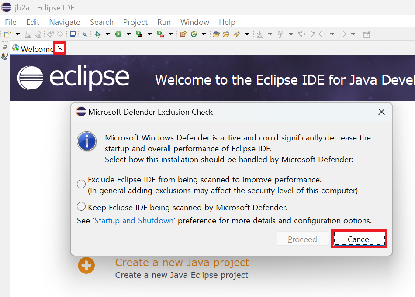
Task: Click the Coverage launch icon
Action: (x=139, y=34)
